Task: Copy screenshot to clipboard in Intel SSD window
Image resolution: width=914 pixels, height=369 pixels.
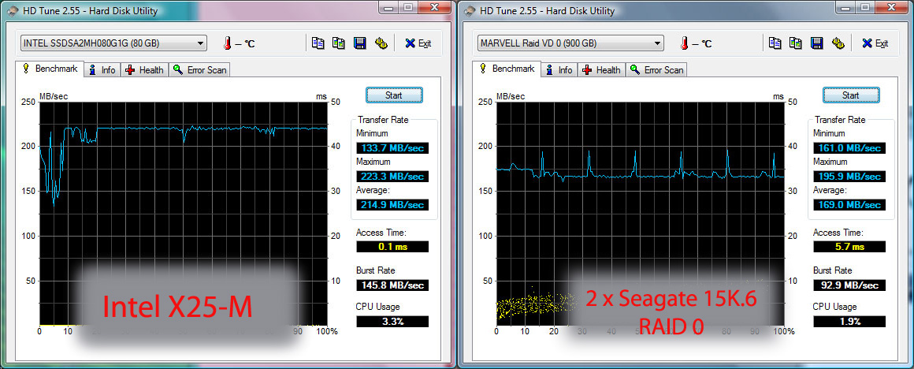Action: (338, 43)
